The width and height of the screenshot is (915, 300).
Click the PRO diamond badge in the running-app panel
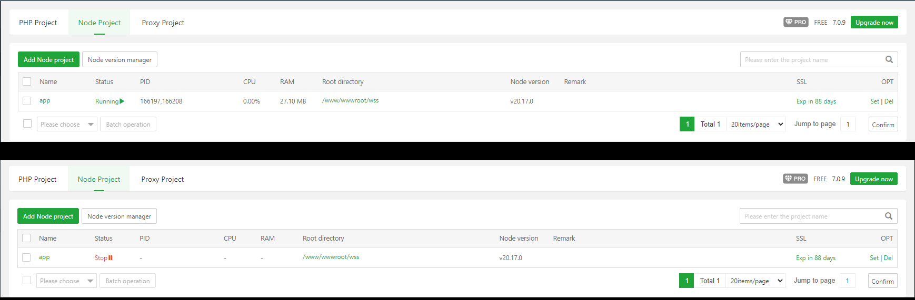click(795, 22)
